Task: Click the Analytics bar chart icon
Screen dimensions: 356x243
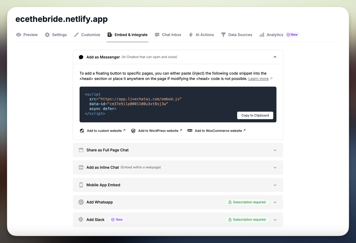Action: click(262, 35)
